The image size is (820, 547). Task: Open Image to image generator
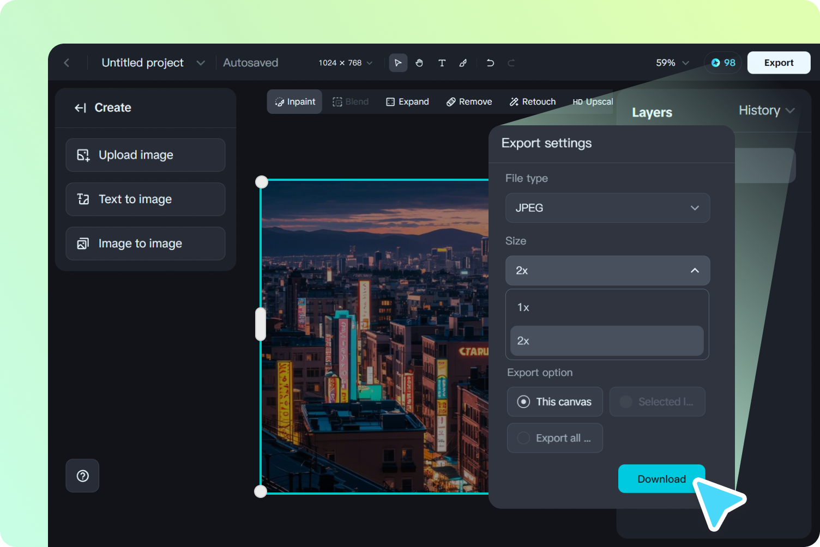pyautogui.click(x=145, y=244)
